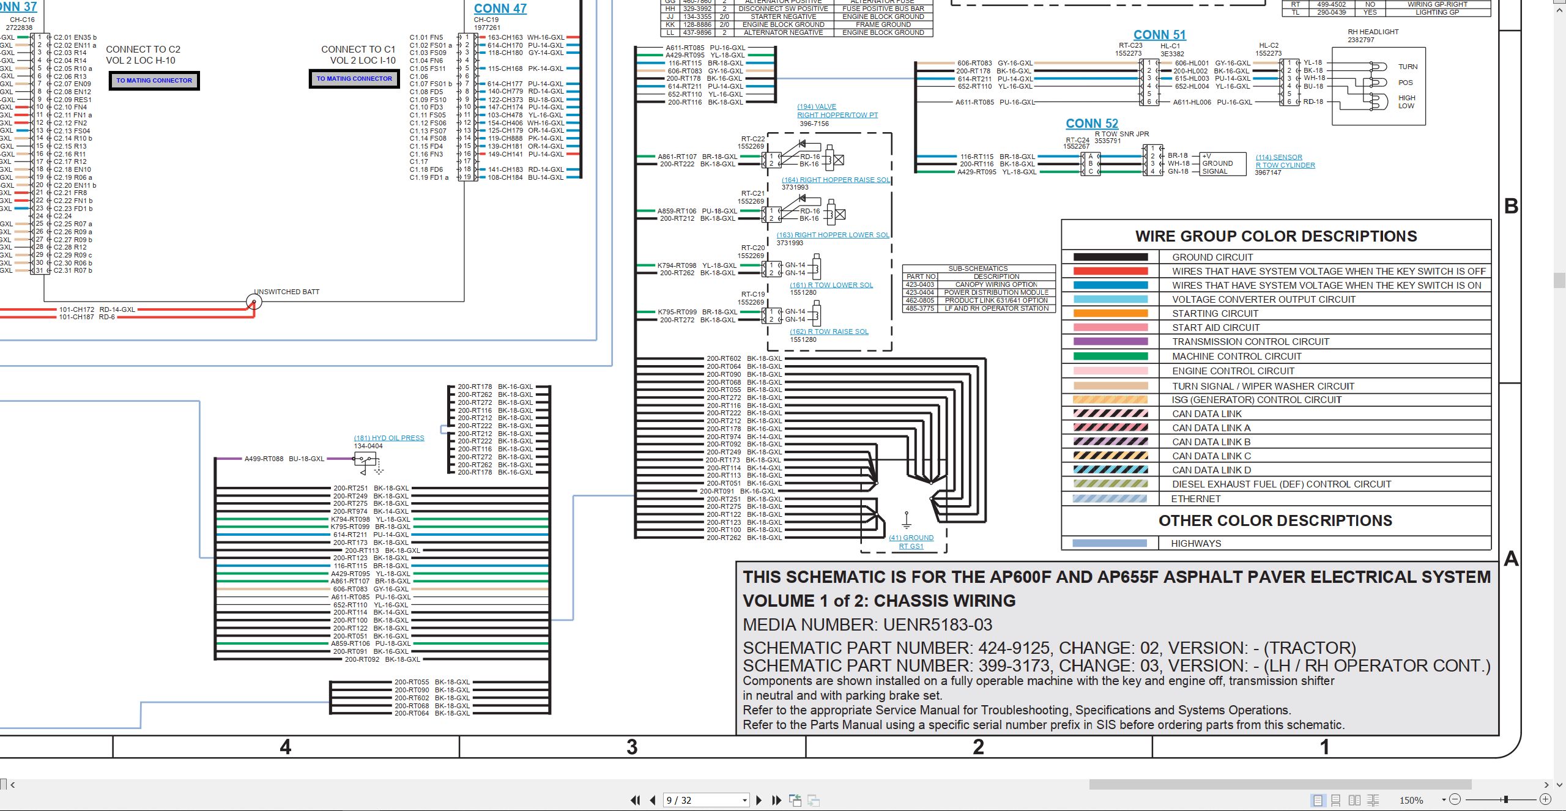Click the STARTING CIRCUIT orange color swatch
The height and width of the screenshot is (811, 1566).
click(x=1110, y=314)
